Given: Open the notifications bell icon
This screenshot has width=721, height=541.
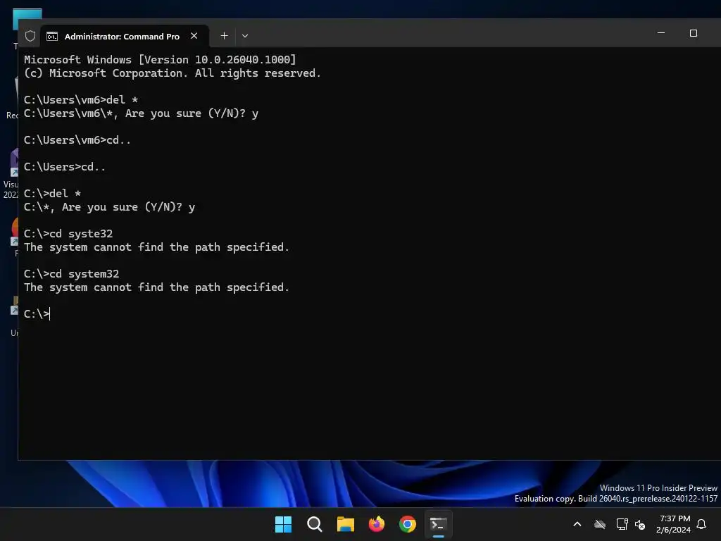Looking at the screenshot, I should (701, 524).
